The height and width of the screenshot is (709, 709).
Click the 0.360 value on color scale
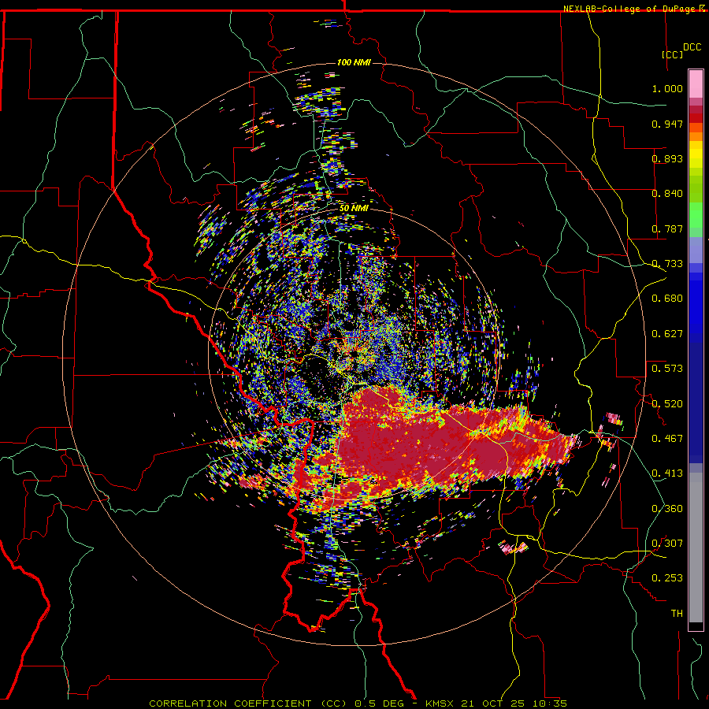(x=667, y=509)
